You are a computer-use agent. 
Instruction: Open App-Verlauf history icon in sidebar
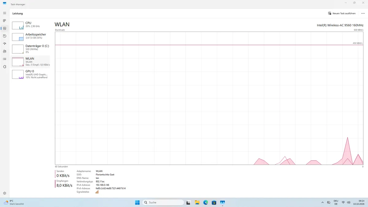5,36
